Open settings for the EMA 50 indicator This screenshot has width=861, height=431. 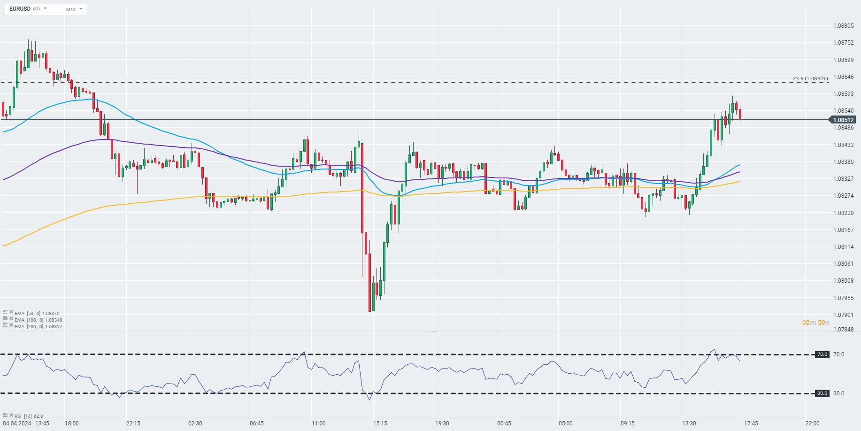click(5, 312)
